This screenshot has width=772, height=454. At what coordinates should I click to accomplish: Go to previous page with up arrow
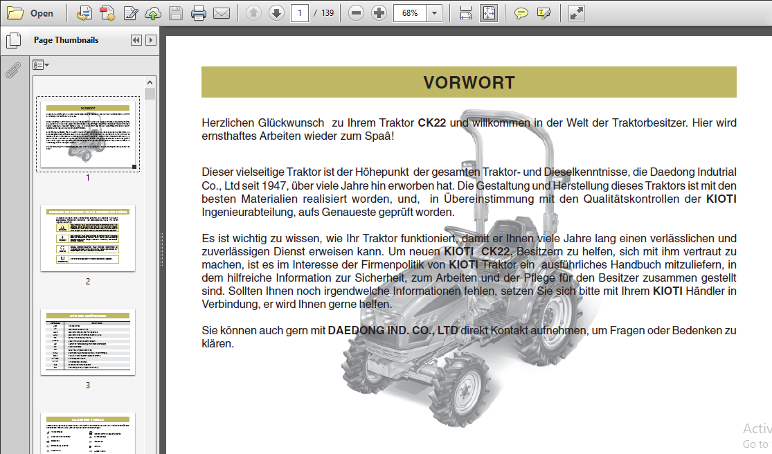click(x=253, y=13)
